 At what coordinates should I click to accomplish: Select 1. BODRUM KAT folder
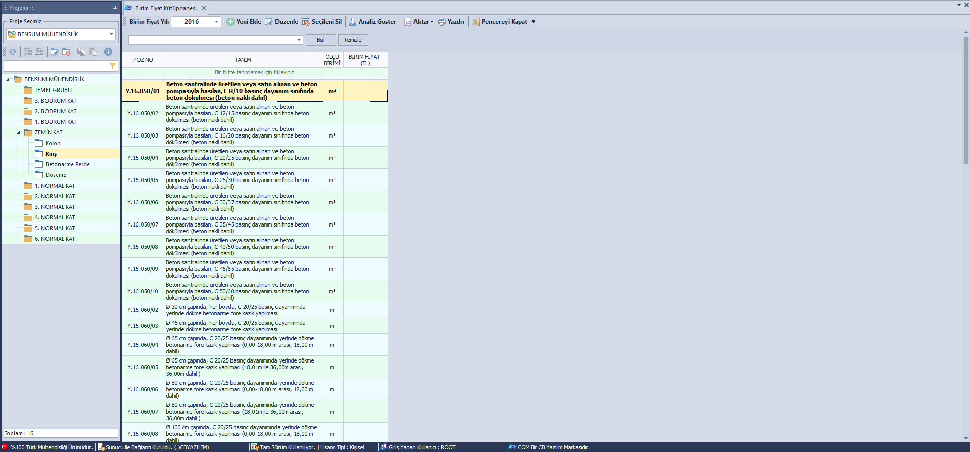[x=56, y=122]
